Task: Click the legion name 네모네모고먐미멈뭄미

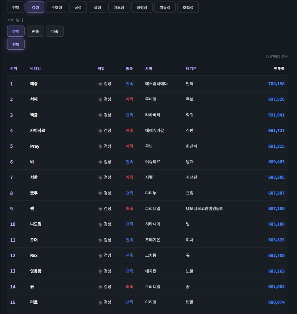Action: point(205,209)
